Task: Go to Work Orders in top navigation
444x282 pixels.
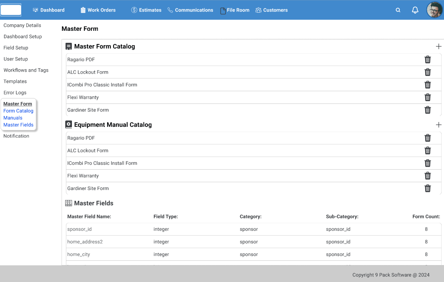Action: (x=98, y=10)
